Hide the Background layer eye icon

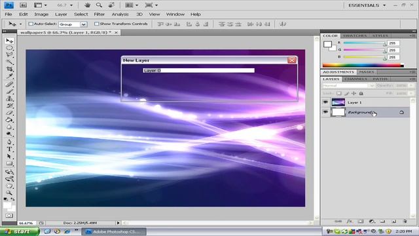pos(325,112)
